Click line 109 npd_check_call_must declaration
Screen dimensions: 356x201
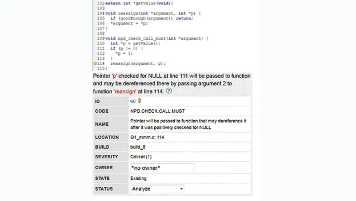157,39
